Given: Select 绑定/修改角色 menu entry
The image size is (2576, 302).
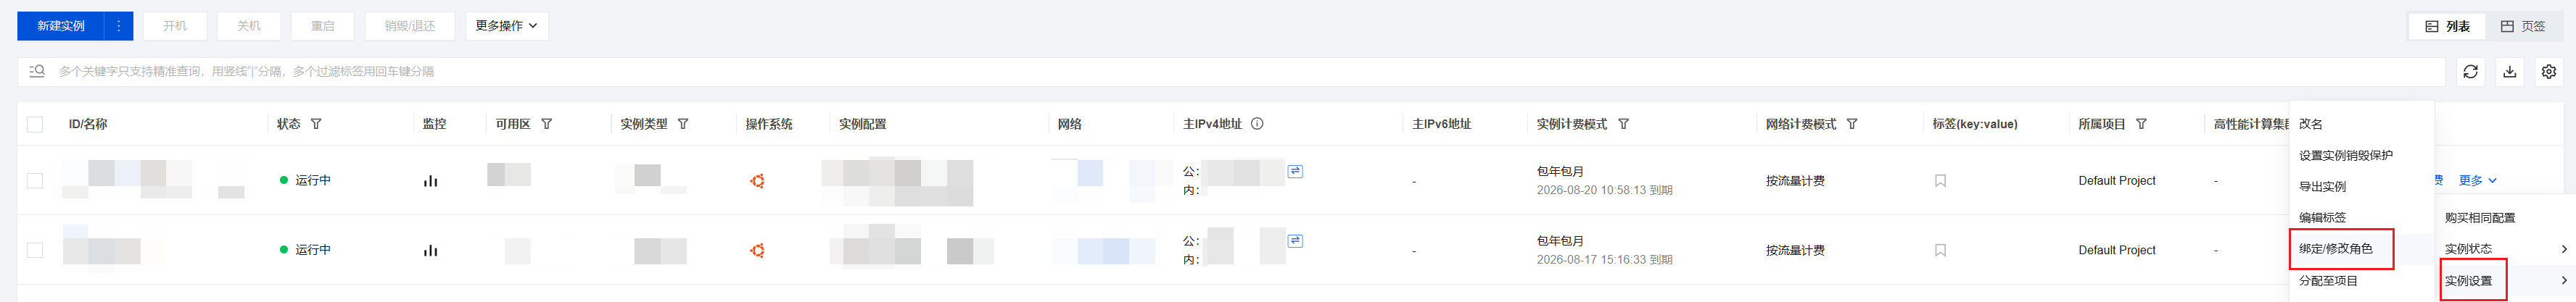Looking at the screenshot, I should click(x=2335, y=249).
